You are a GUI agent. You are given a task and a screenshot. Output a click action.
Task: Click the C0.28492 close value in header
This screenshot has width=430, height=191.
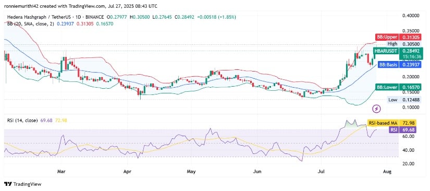point(185,17)
